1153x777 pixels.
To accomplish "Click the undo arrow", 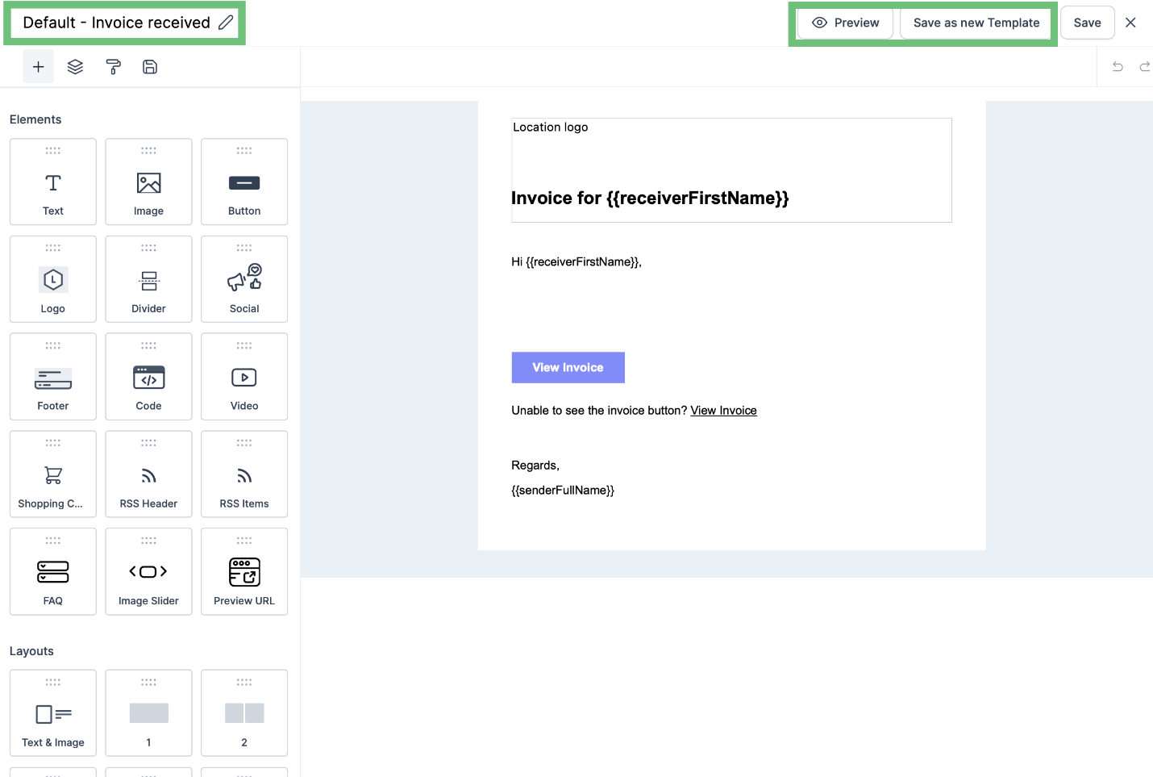I will coord(1118,67).
